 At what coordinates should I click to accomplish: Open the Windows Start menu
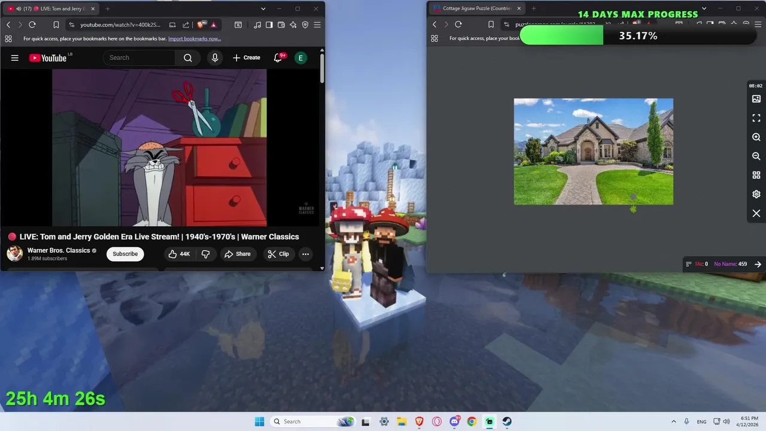click(259, 421)
